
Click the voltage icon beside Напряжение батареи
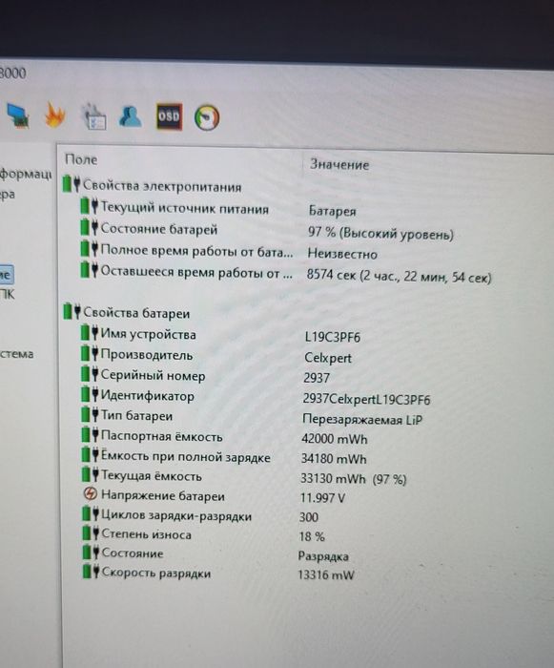click(x=90, y=494)
